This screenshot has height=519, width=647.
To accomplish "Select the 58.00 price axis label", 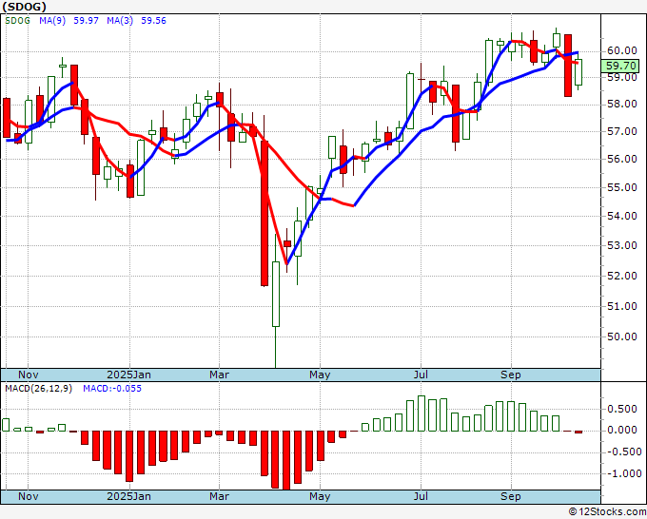I will click(622, 104).
